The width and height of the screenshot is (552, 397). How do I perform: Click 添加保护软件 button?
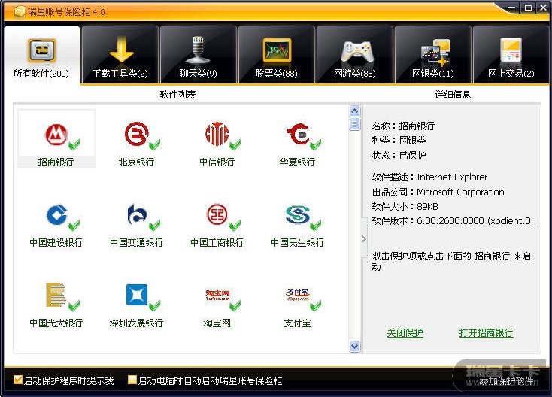tap(506, 380)
